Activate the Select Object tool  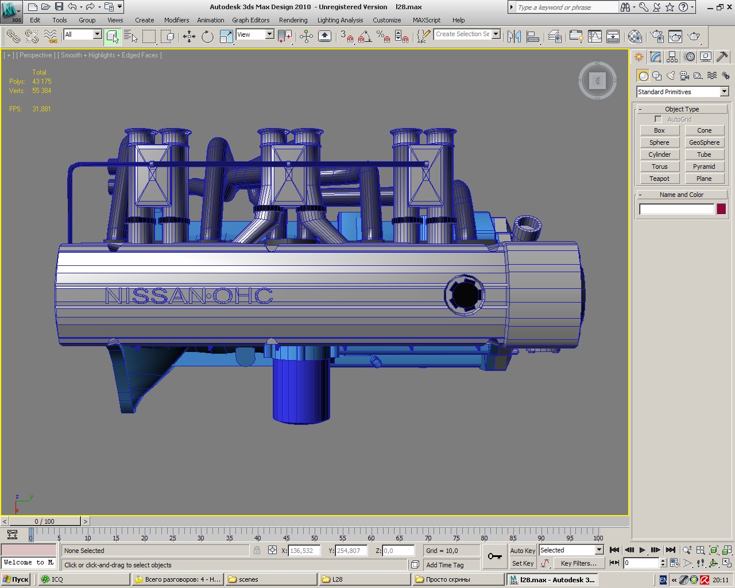[113, 37]
